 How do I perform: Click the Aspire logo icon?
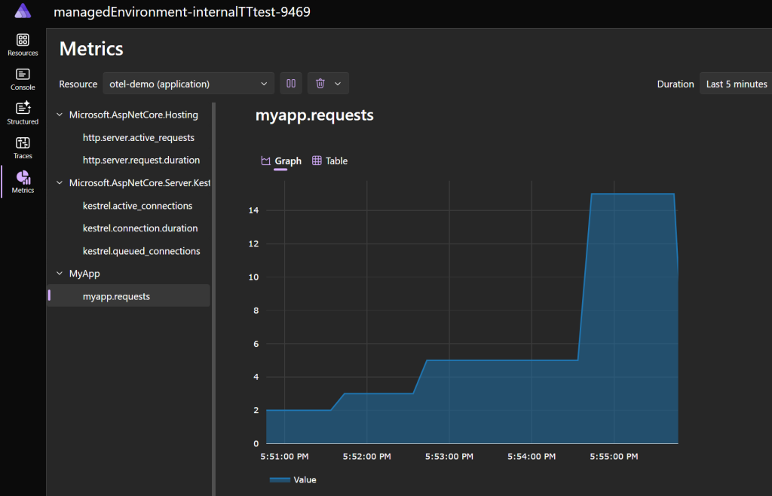tap(23, 12)
